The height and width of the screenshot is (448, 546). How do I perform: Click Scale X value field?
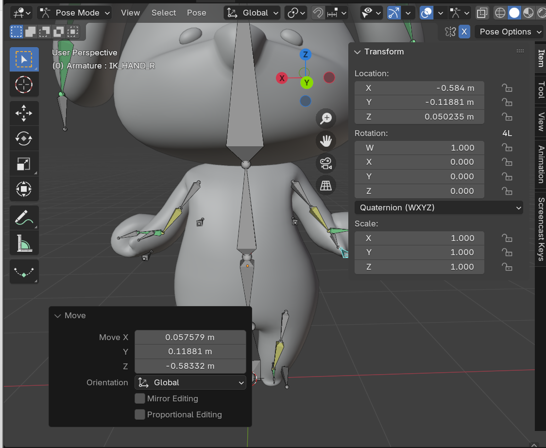point(419,238)
